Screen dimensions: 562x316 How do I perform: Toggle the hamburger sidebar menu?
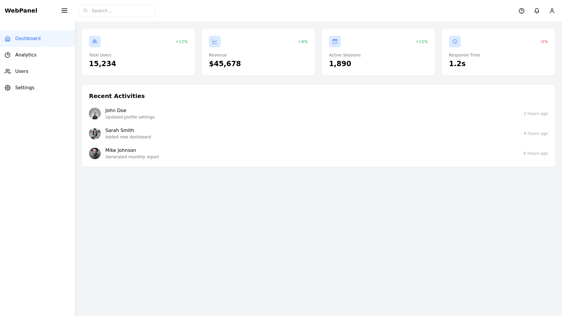click(x=64, y=11)
